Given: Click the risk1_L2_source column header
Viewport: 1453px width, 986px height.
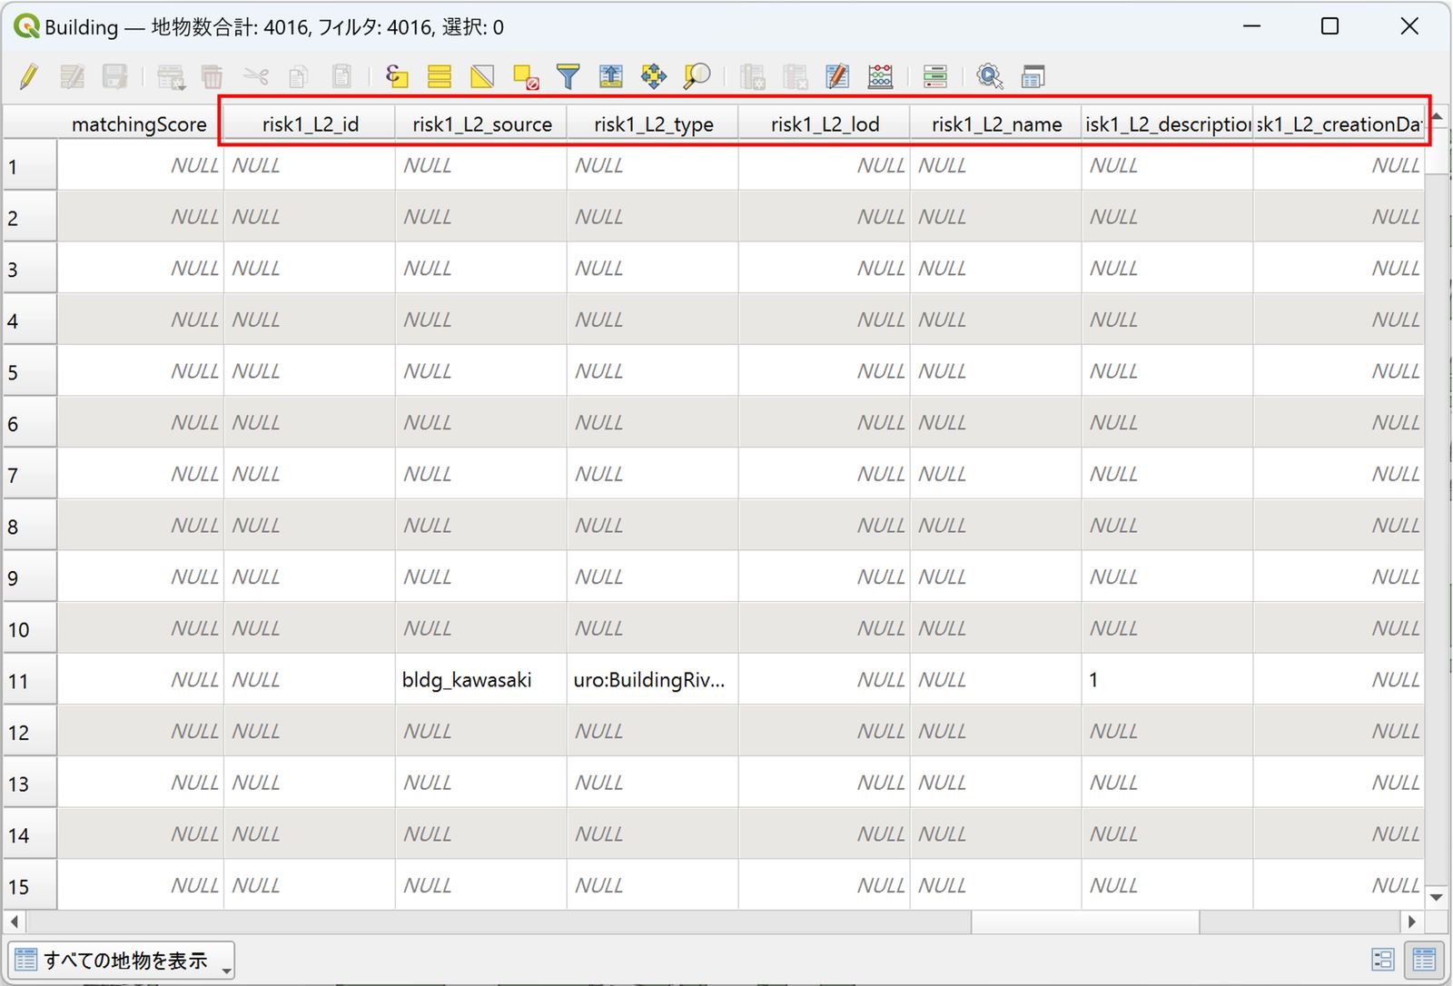Looking at the screenshot, I should click(x=481, y=124).
